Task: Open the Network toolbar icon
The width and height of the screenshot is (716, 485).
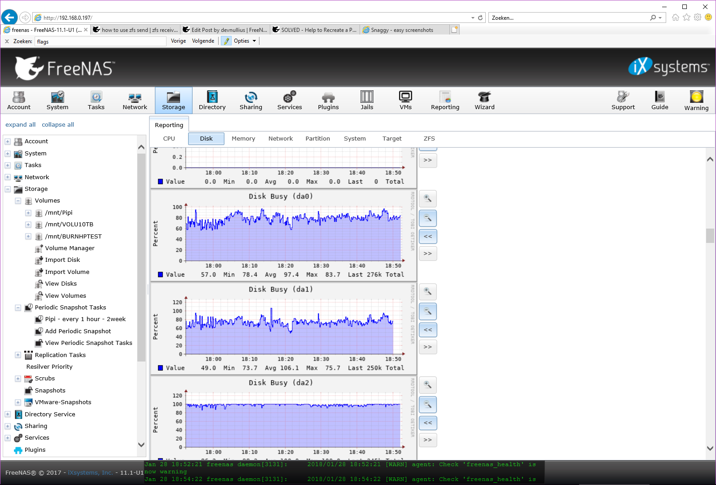Action: click(135, 100)
